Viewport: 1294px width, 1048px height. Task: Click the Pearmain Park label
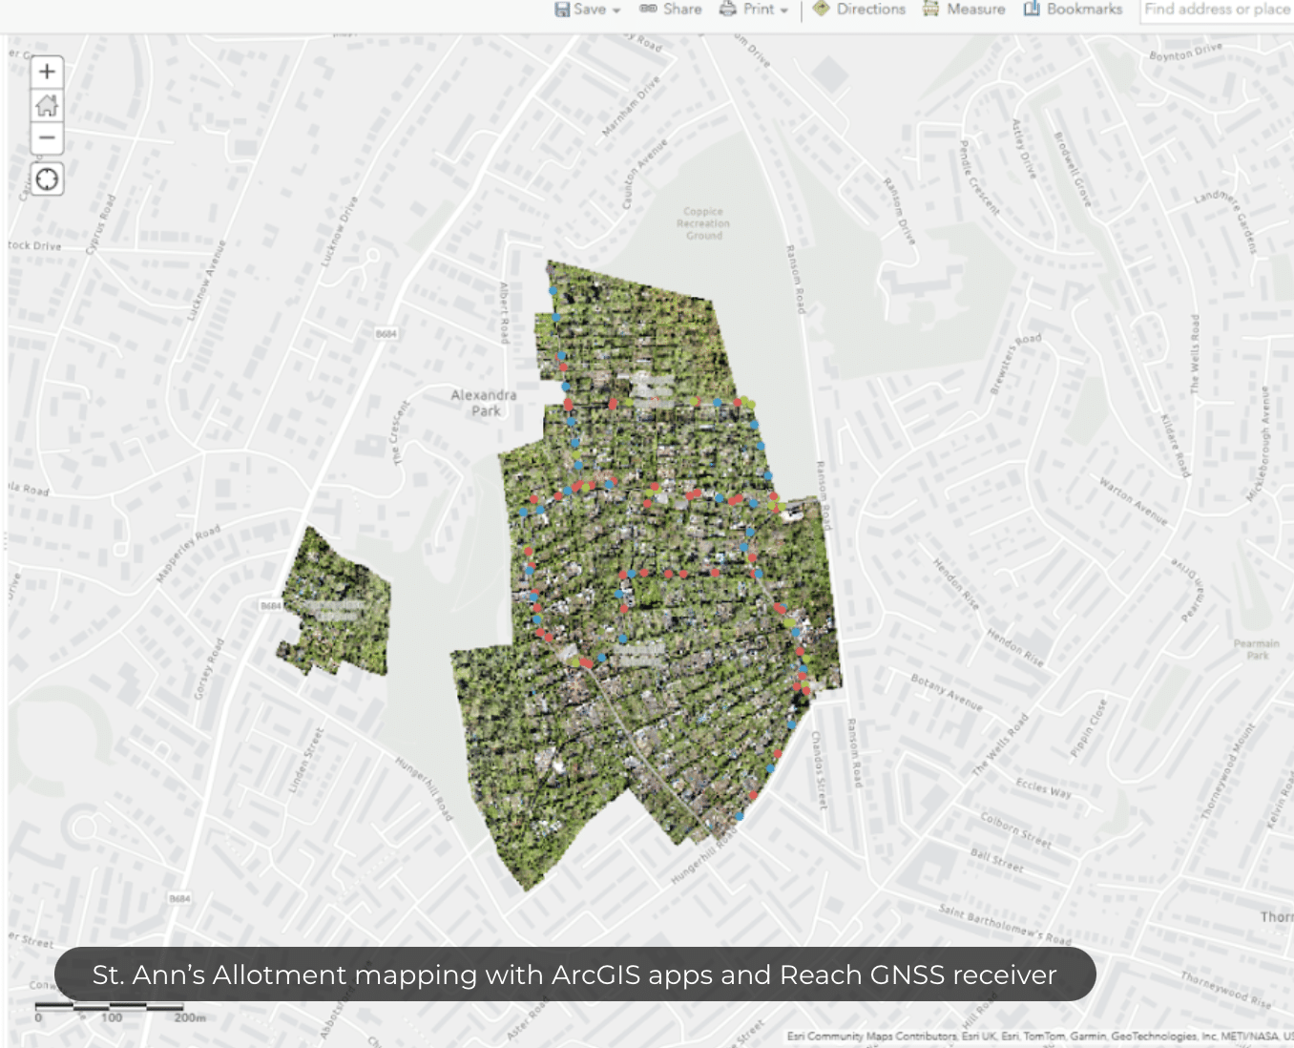tap(1256, 649)
